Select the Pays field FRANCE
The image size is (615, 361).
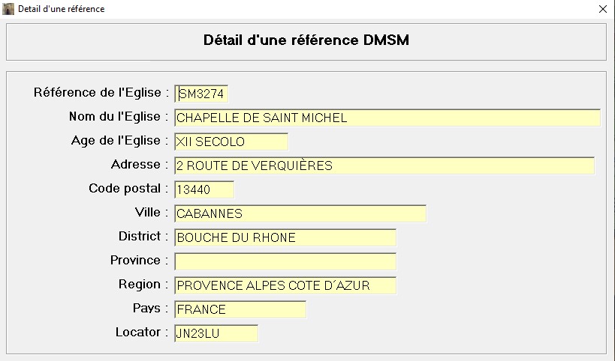(x=240, y=309)
